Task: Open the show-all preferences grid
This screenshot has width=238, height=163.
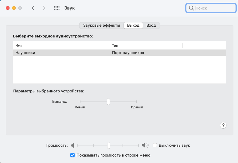Action: (x=57, y=8)
